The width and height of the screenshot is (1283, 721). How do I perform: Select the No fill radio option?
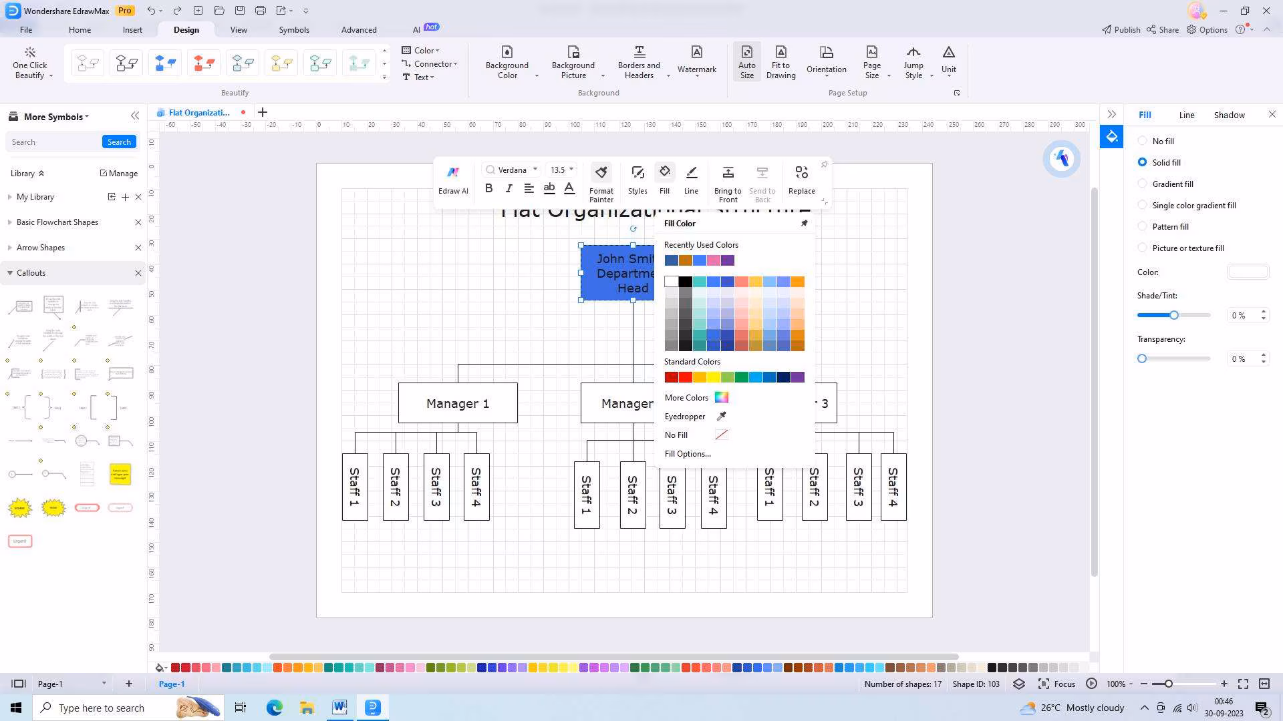pos(1142,141)
